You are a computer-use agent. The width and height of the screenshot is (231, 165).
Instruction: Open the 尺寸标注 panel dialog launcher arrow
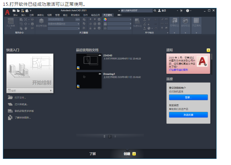coord(167,33)
